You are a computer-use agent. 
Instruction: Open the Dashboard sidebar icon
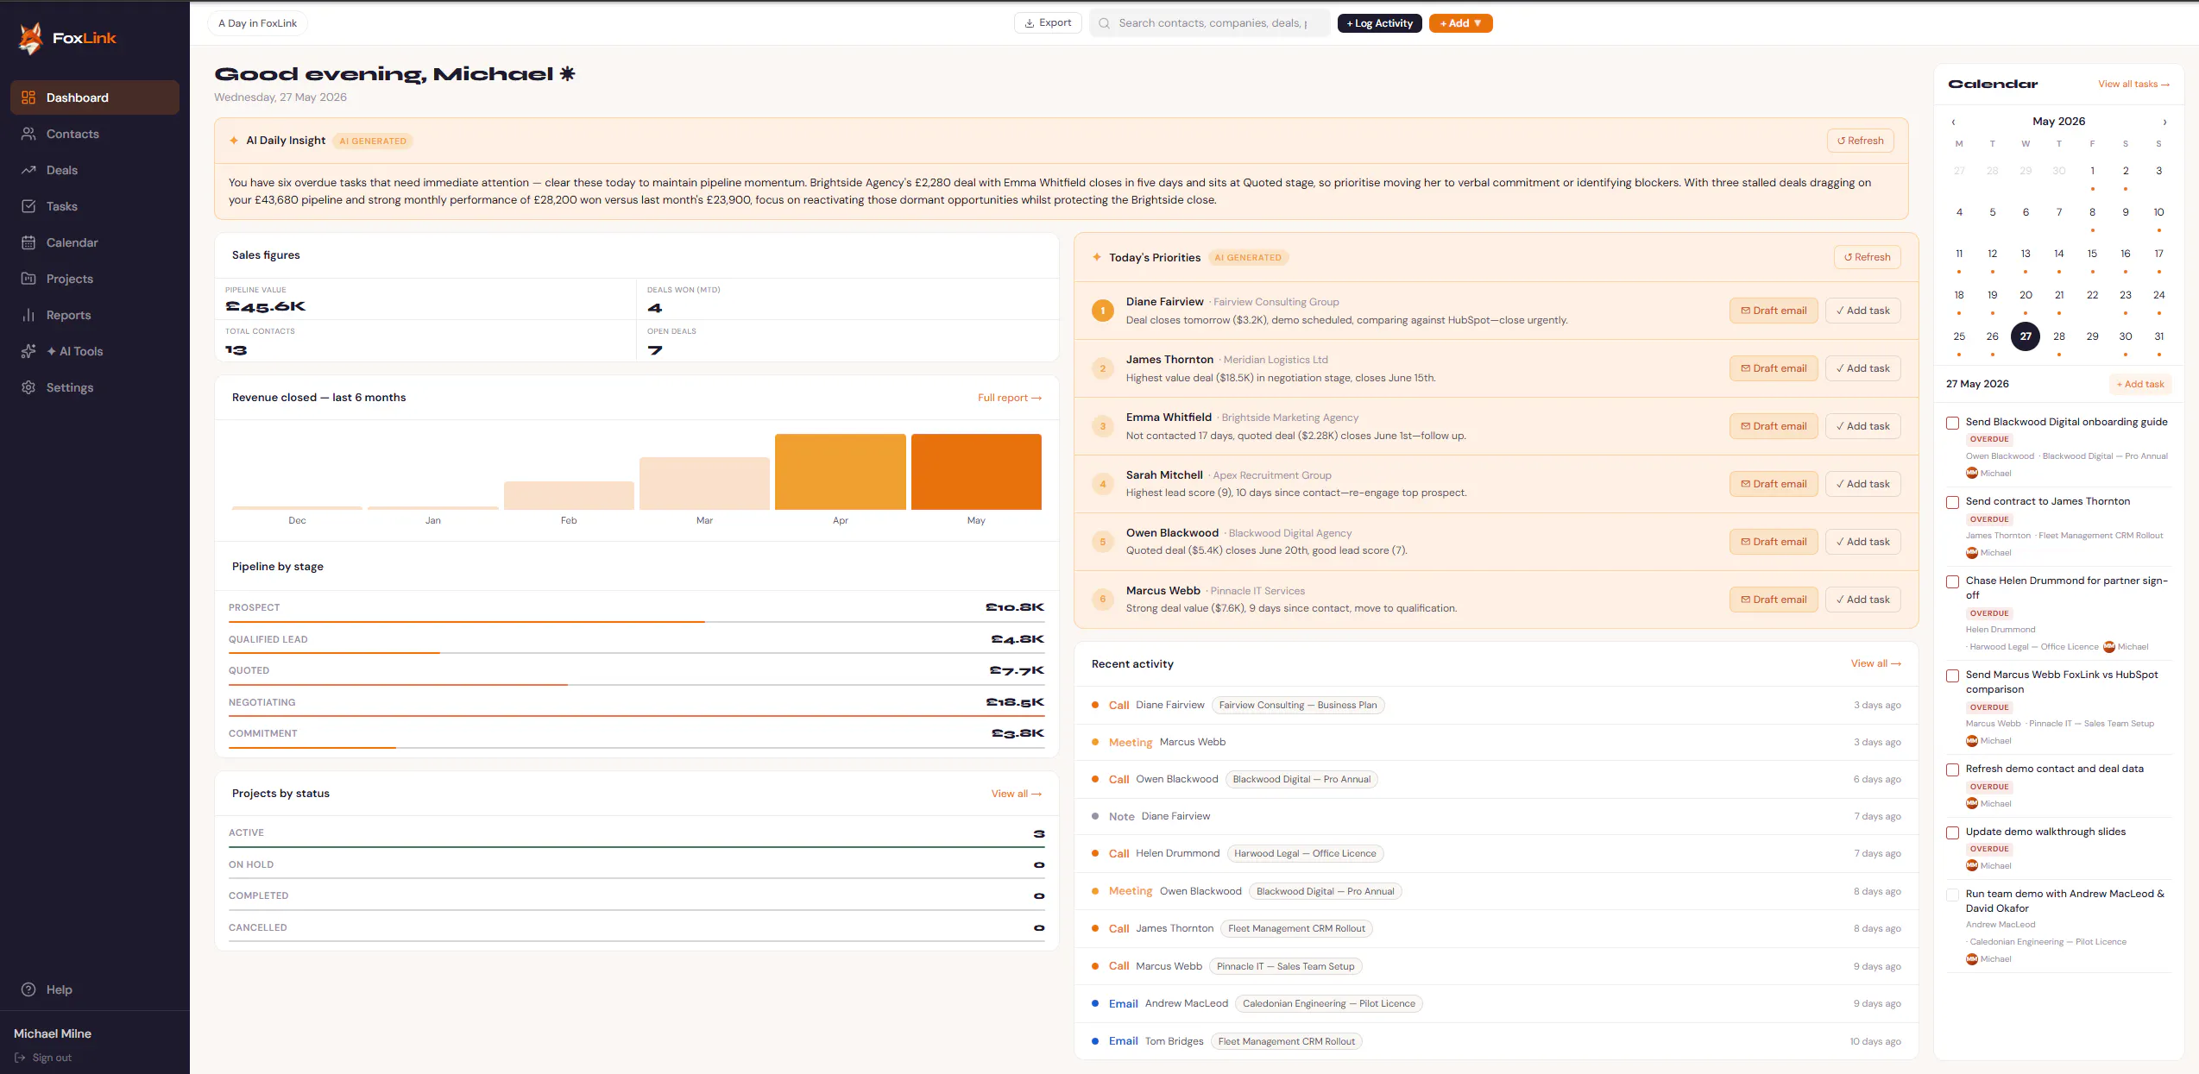point(28,97)
